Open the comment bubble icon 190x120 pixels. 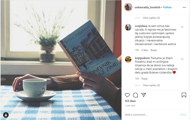[x=135, y=95]
